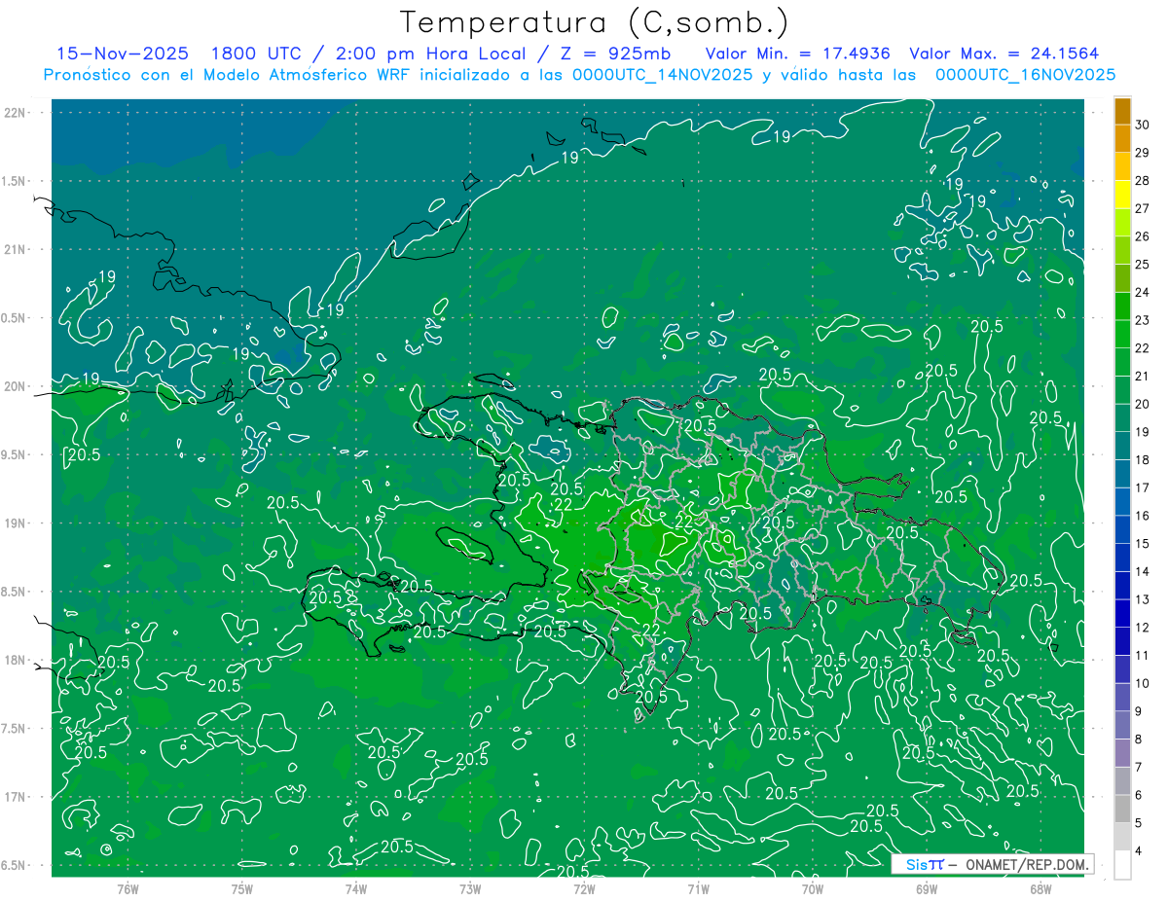
Task: Click the '21N' latitude axis label
Action: point(16,249)
